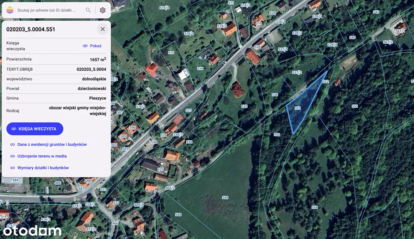Screen dimensions: 414x239
Task: Open Uzbrojenie terenu w media link
Action: [x=42, y=156]
